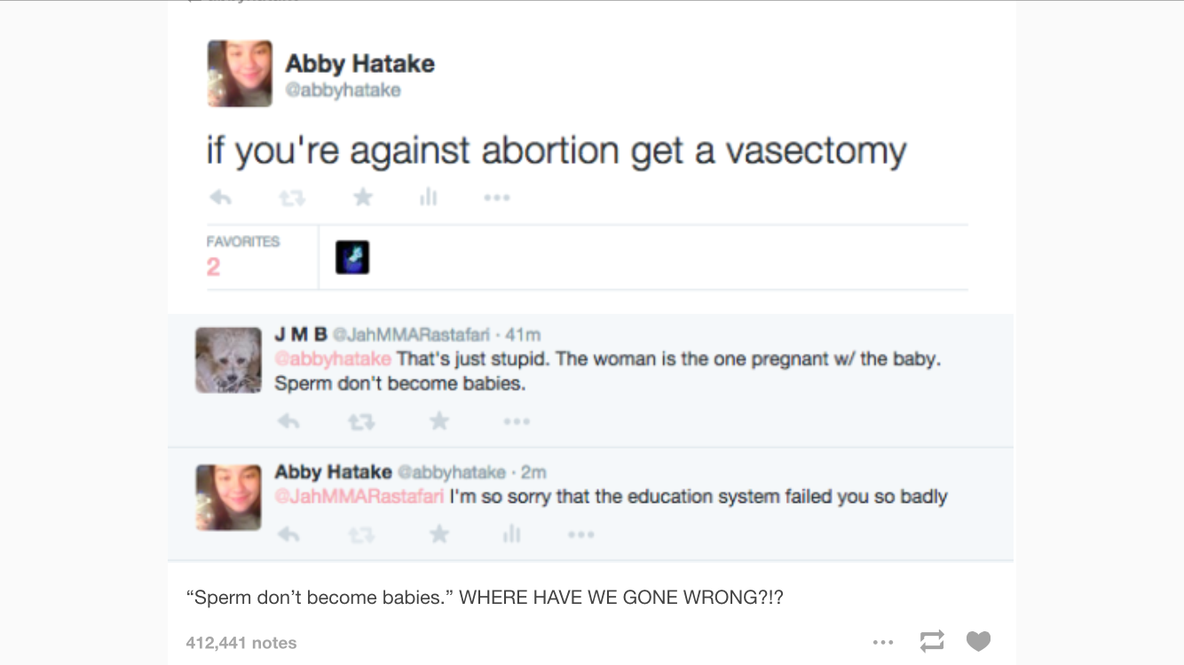
Task: Open more options on the main tweet
Action: tap(497, 198)
